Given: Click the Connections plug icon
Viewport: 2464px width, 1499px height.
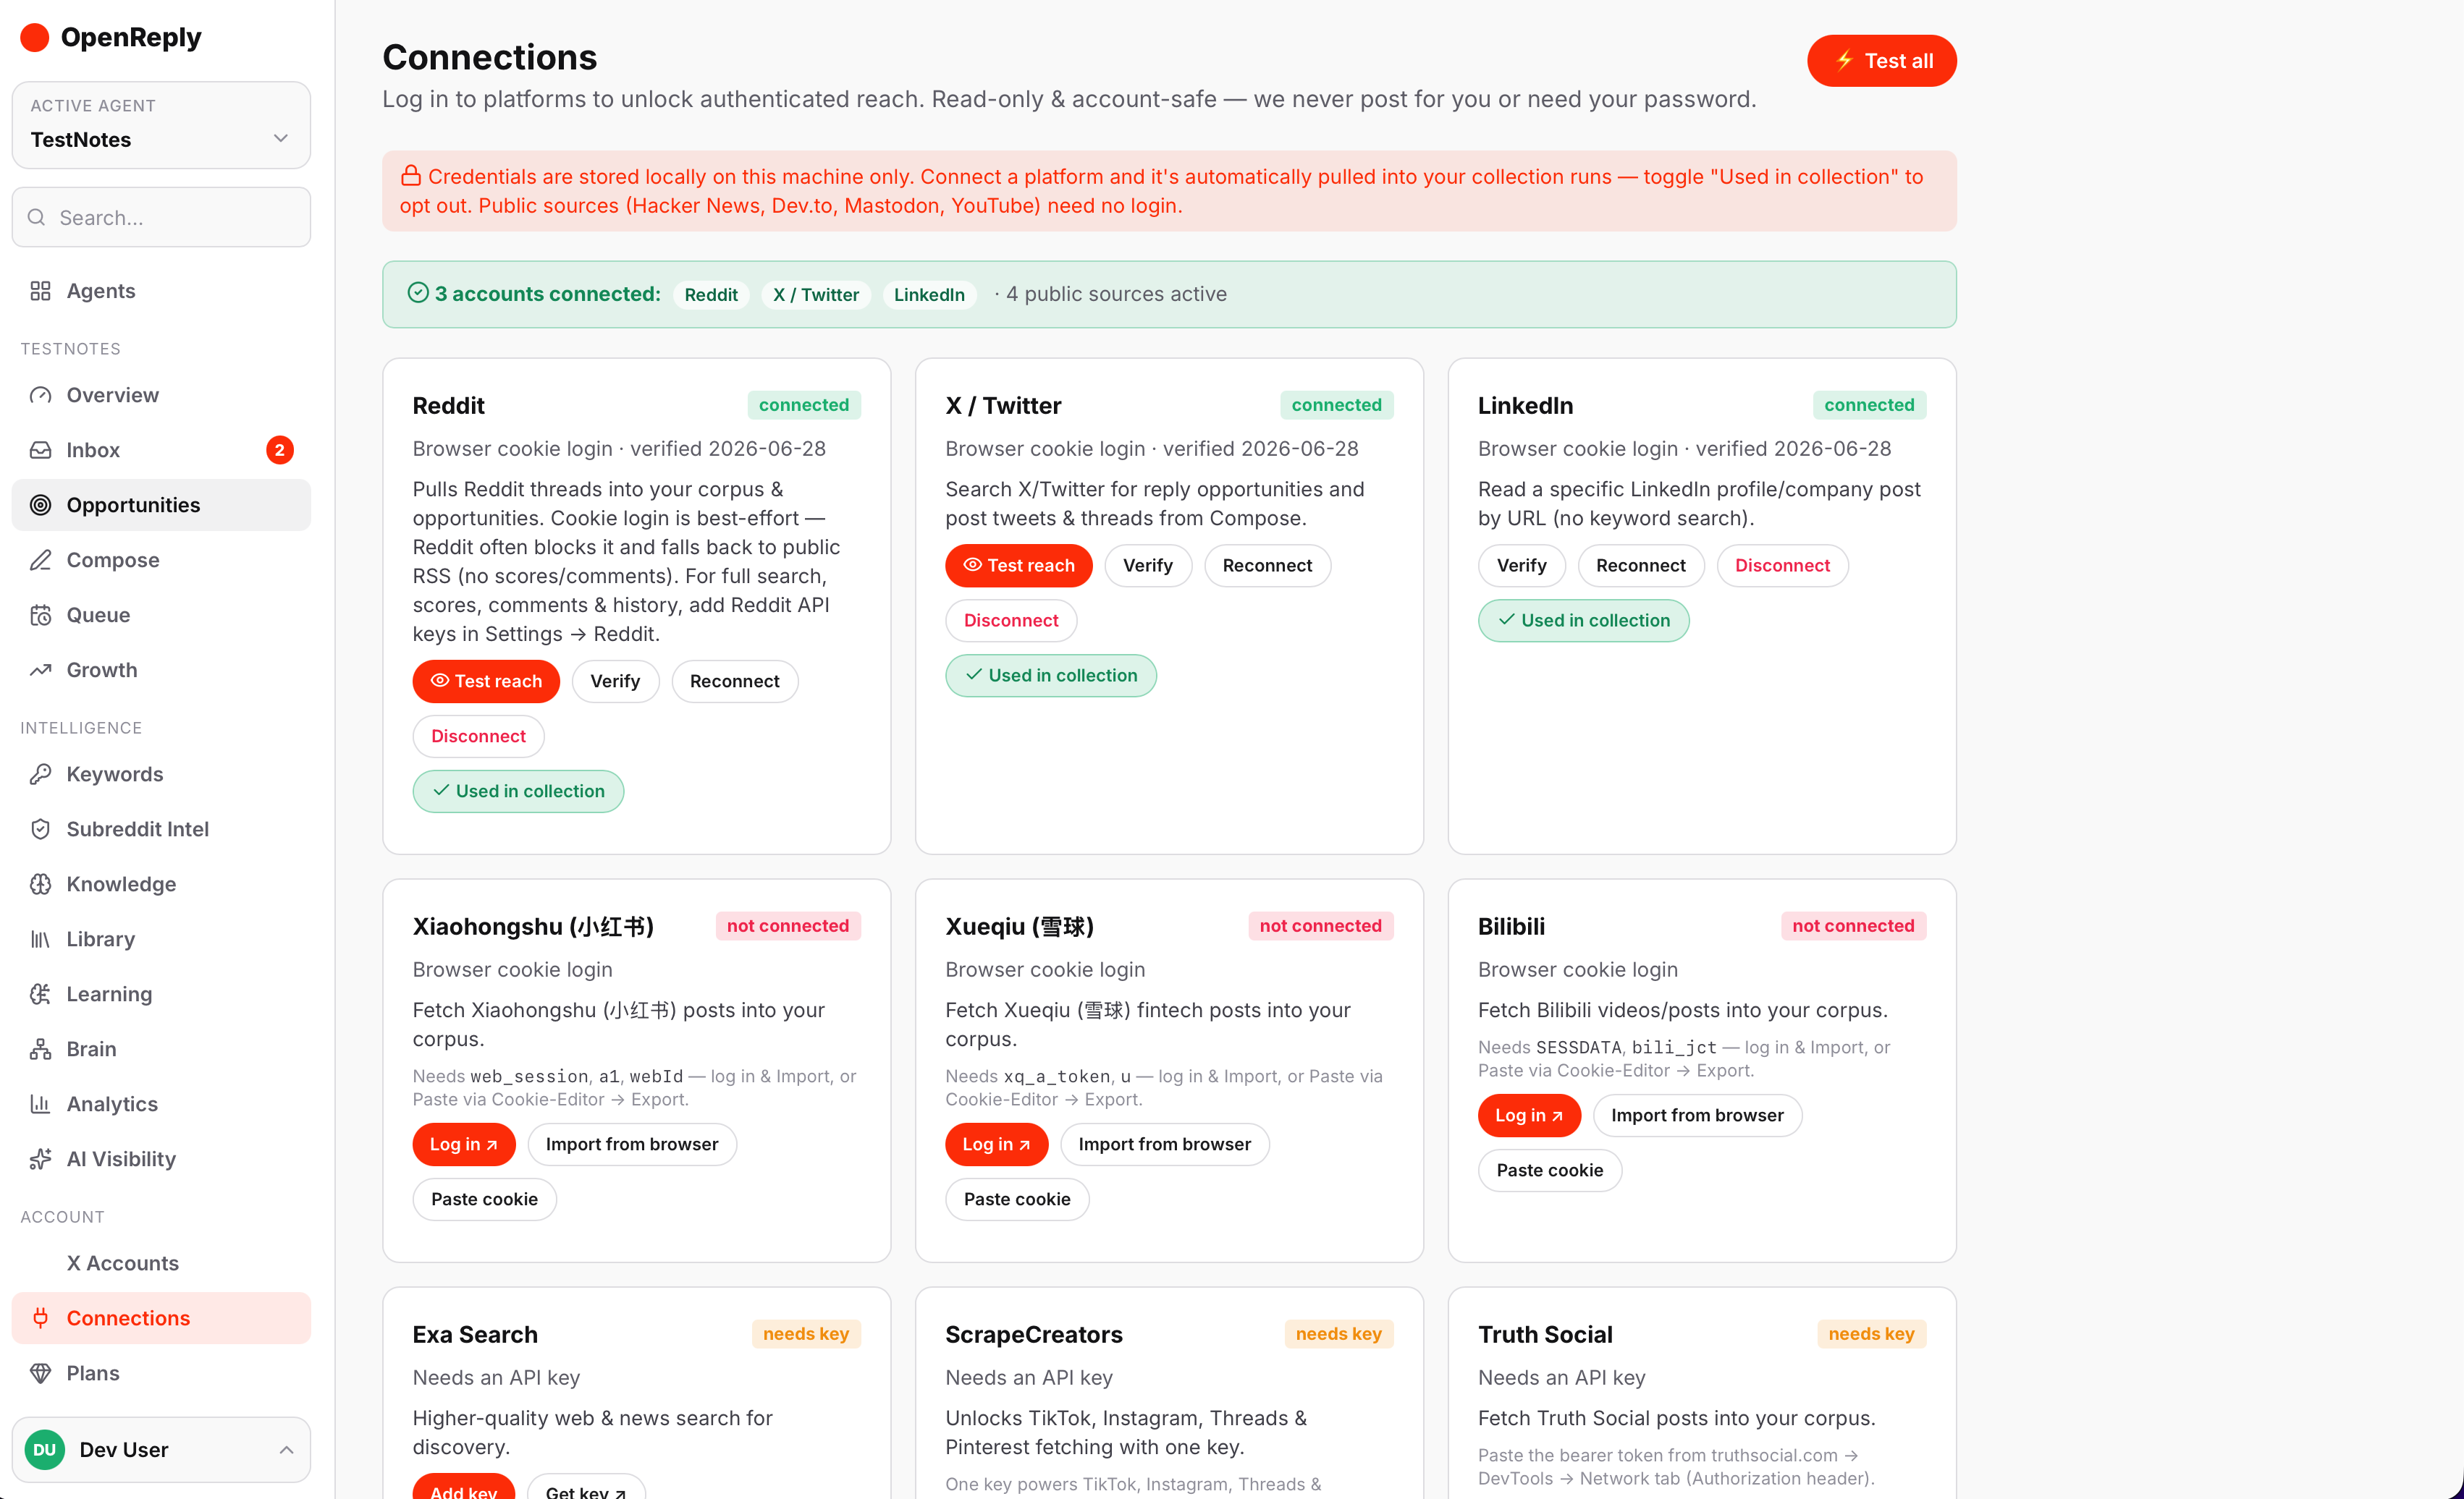Looking at the screenshot, I should click(40, 1317).
